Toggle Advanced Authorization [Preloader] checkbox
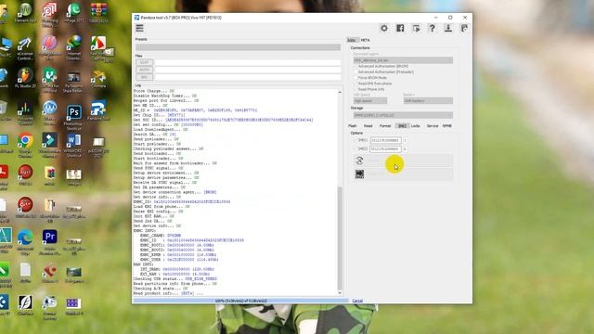This screenshot has width=594, height=334. (x=355, y=72)
